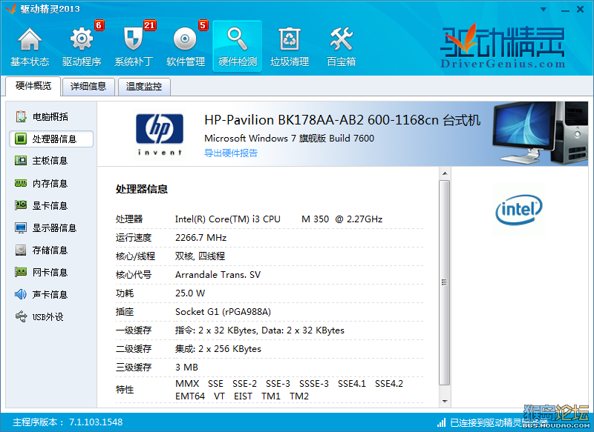This screenshot has height=432, width=594.
Task: Select USB外设 in the sidebar
Action: [50, 316]
